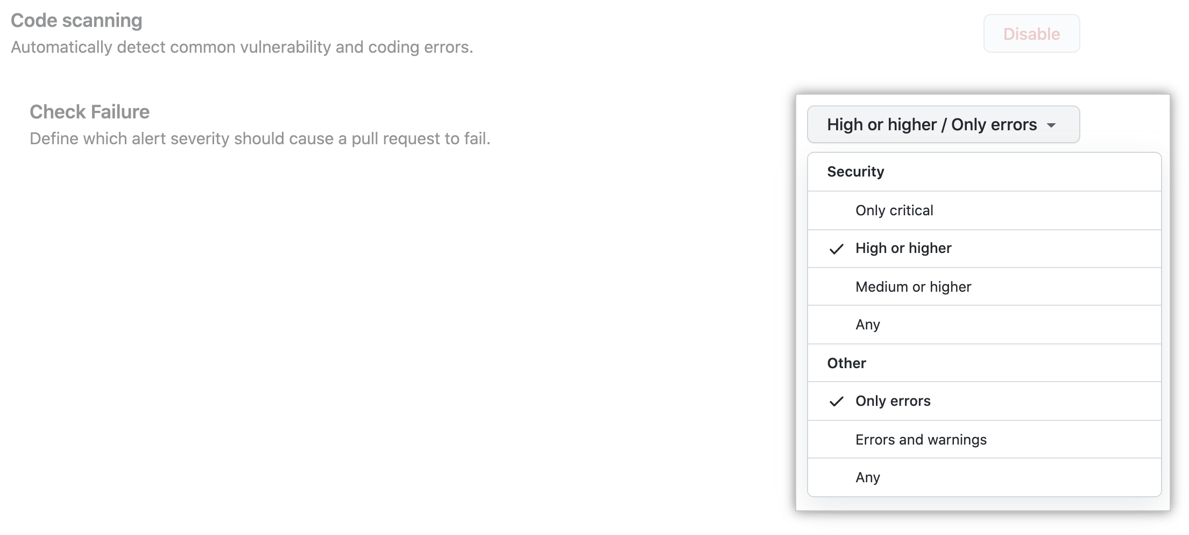The width and height of the screenshot is (1189, 535).
Task: Deselect the Only errors option
Action: [x=893, y=401]
